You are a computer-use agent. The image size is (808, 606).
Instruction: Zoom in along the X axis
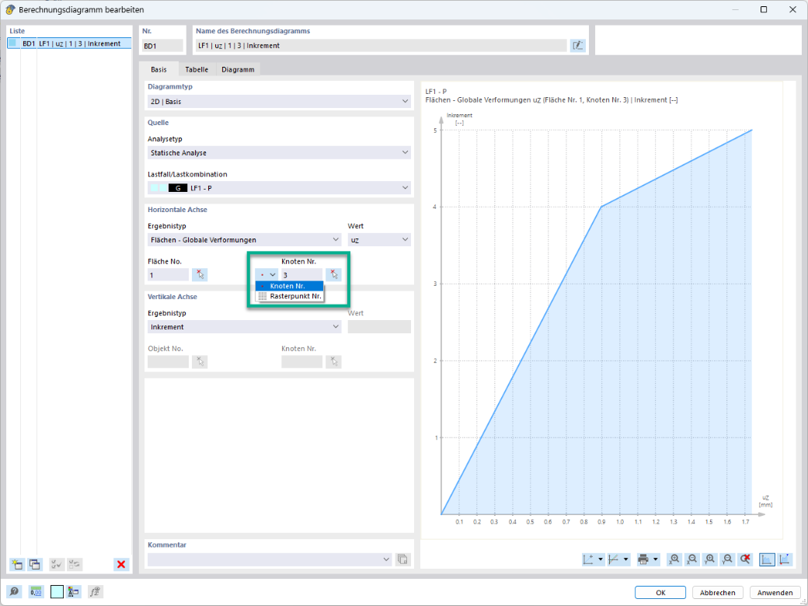(674, 559)
